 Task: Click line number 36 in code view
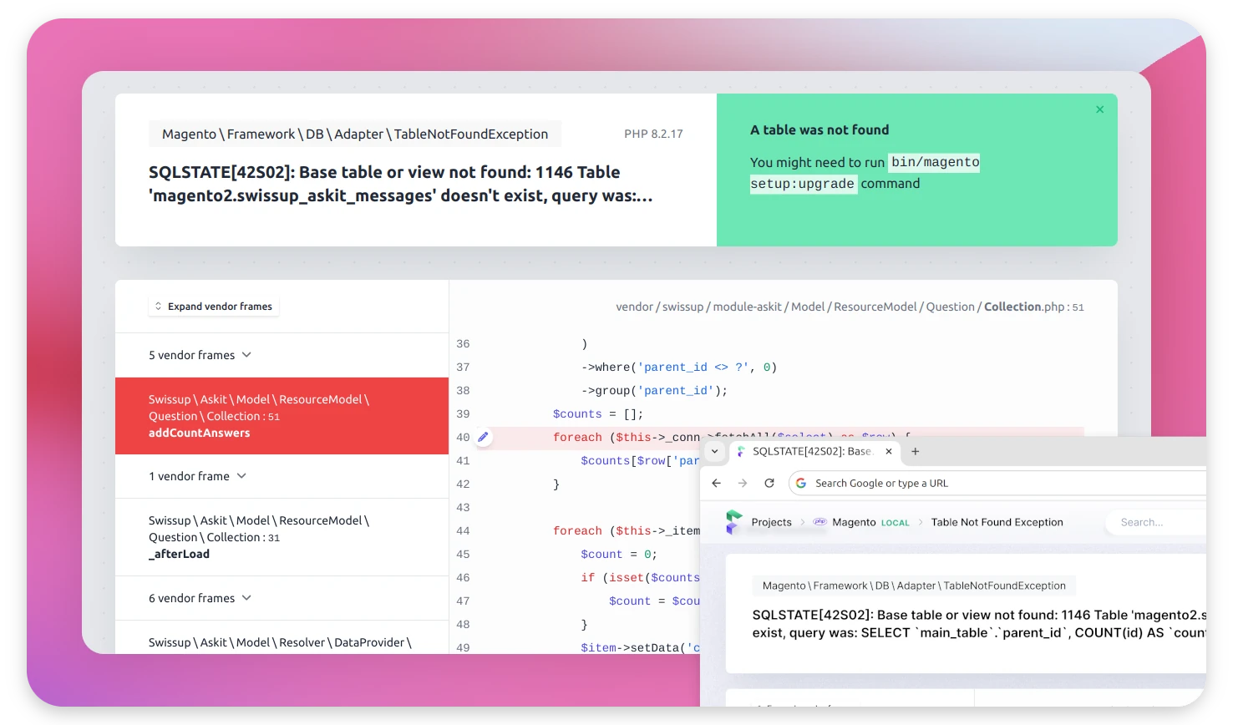pos(463,344)
